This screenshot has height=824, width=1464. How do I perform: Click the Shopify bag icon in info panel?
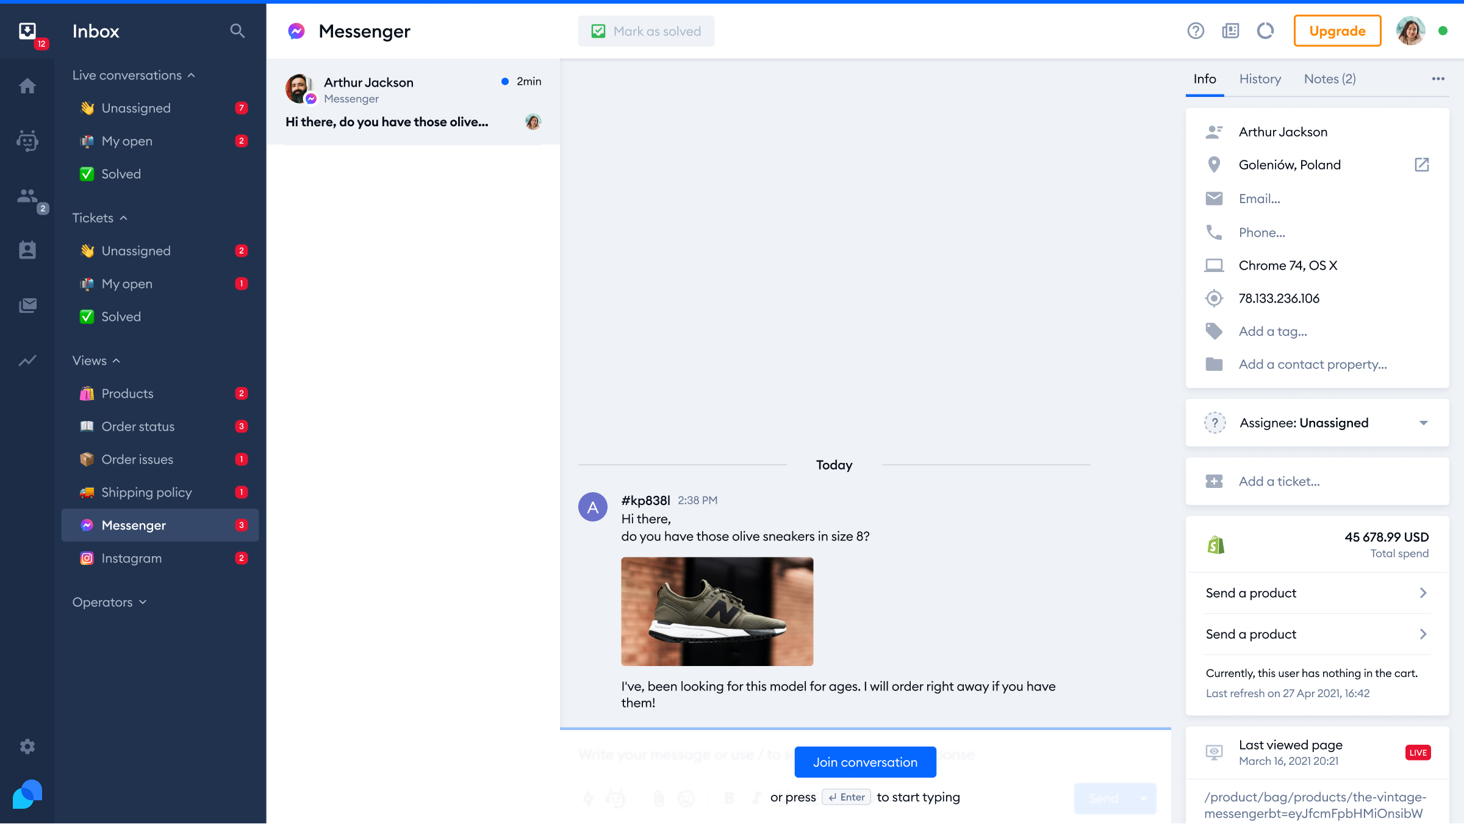[x=1216, y=545]
